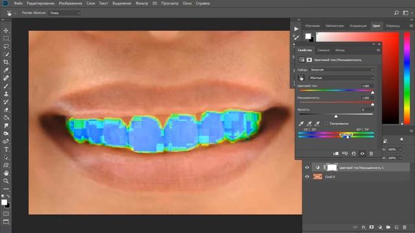415x233 pixels.
Task: Add layer style fx in Layers panel
Action: [364, 227]
